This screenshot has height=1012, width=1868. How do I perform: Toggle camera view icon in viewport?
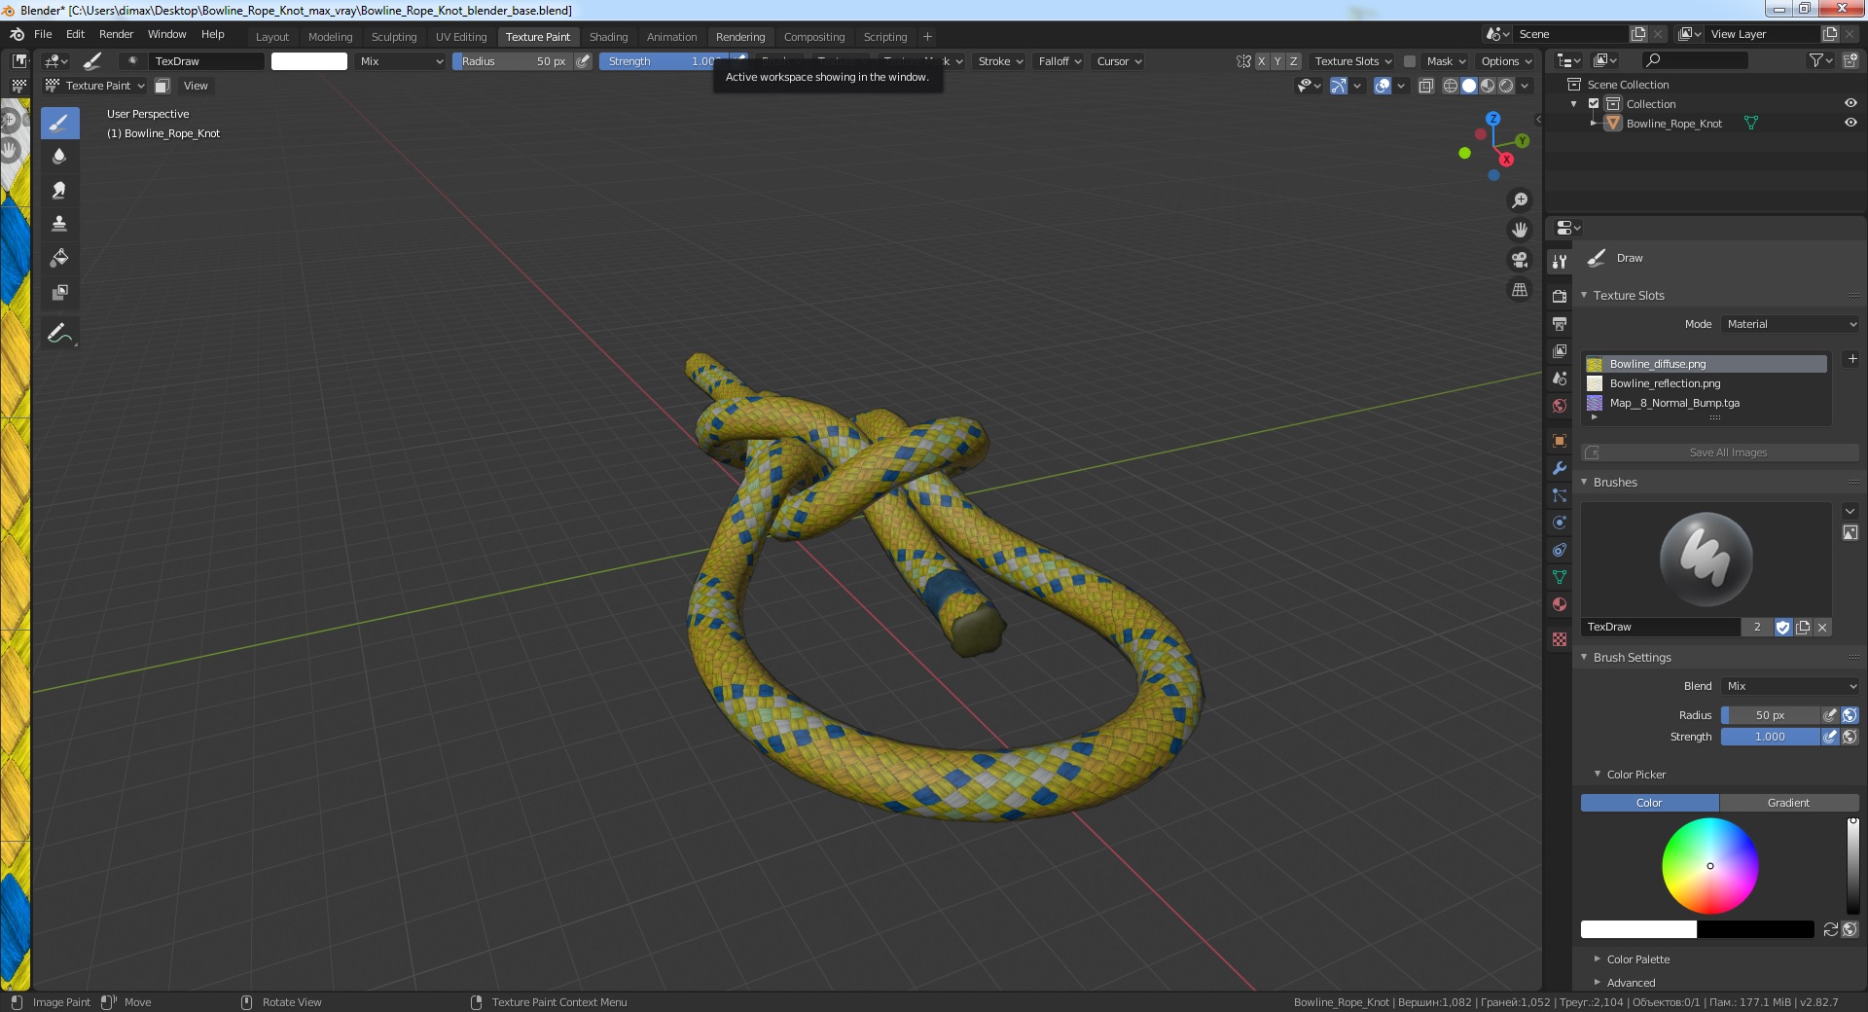[x=1519, y=260]
